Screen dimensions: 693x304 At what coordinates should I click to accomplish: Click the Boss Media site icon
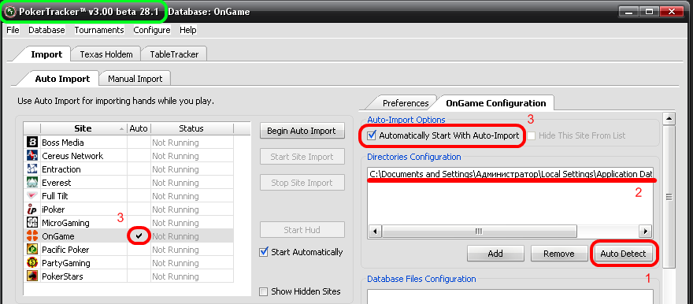click(x=32, y=143)
